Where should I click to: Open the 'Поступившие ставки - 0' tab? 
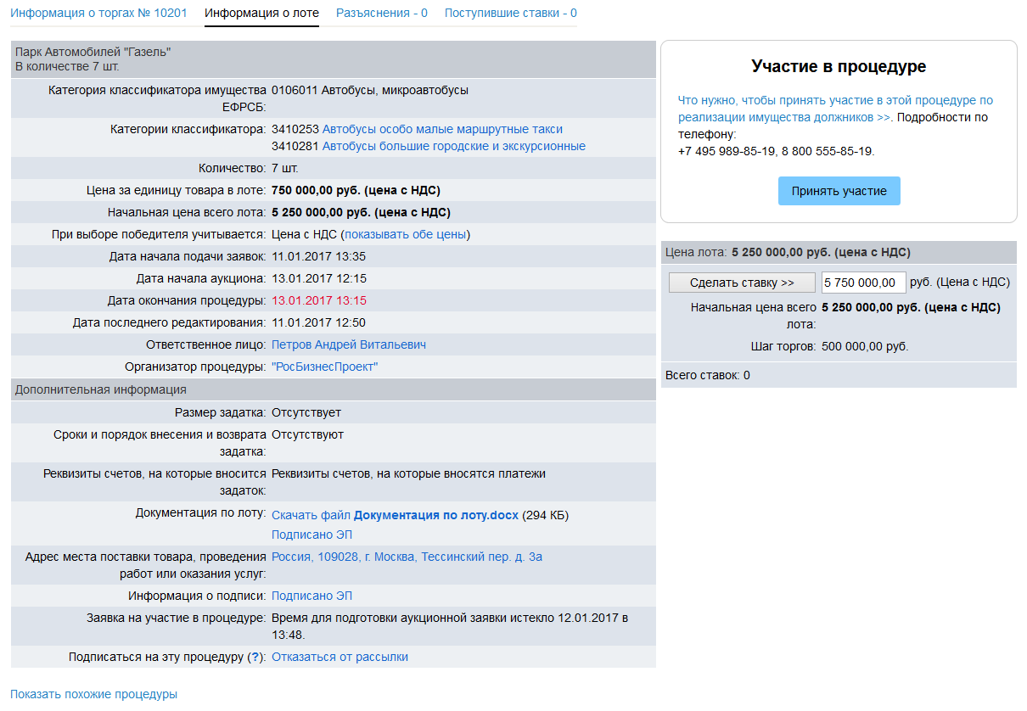point(510,13)
